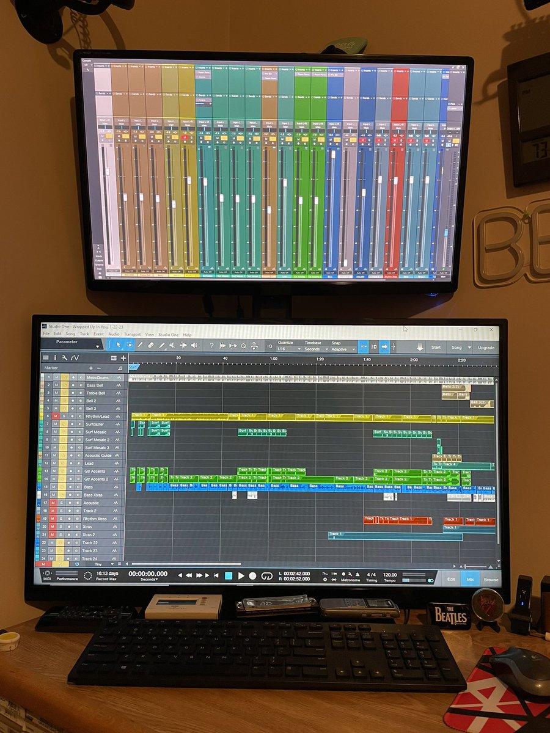Open the Edit panel button
This screenshot has height=733, width=550.
coord(451,579)
